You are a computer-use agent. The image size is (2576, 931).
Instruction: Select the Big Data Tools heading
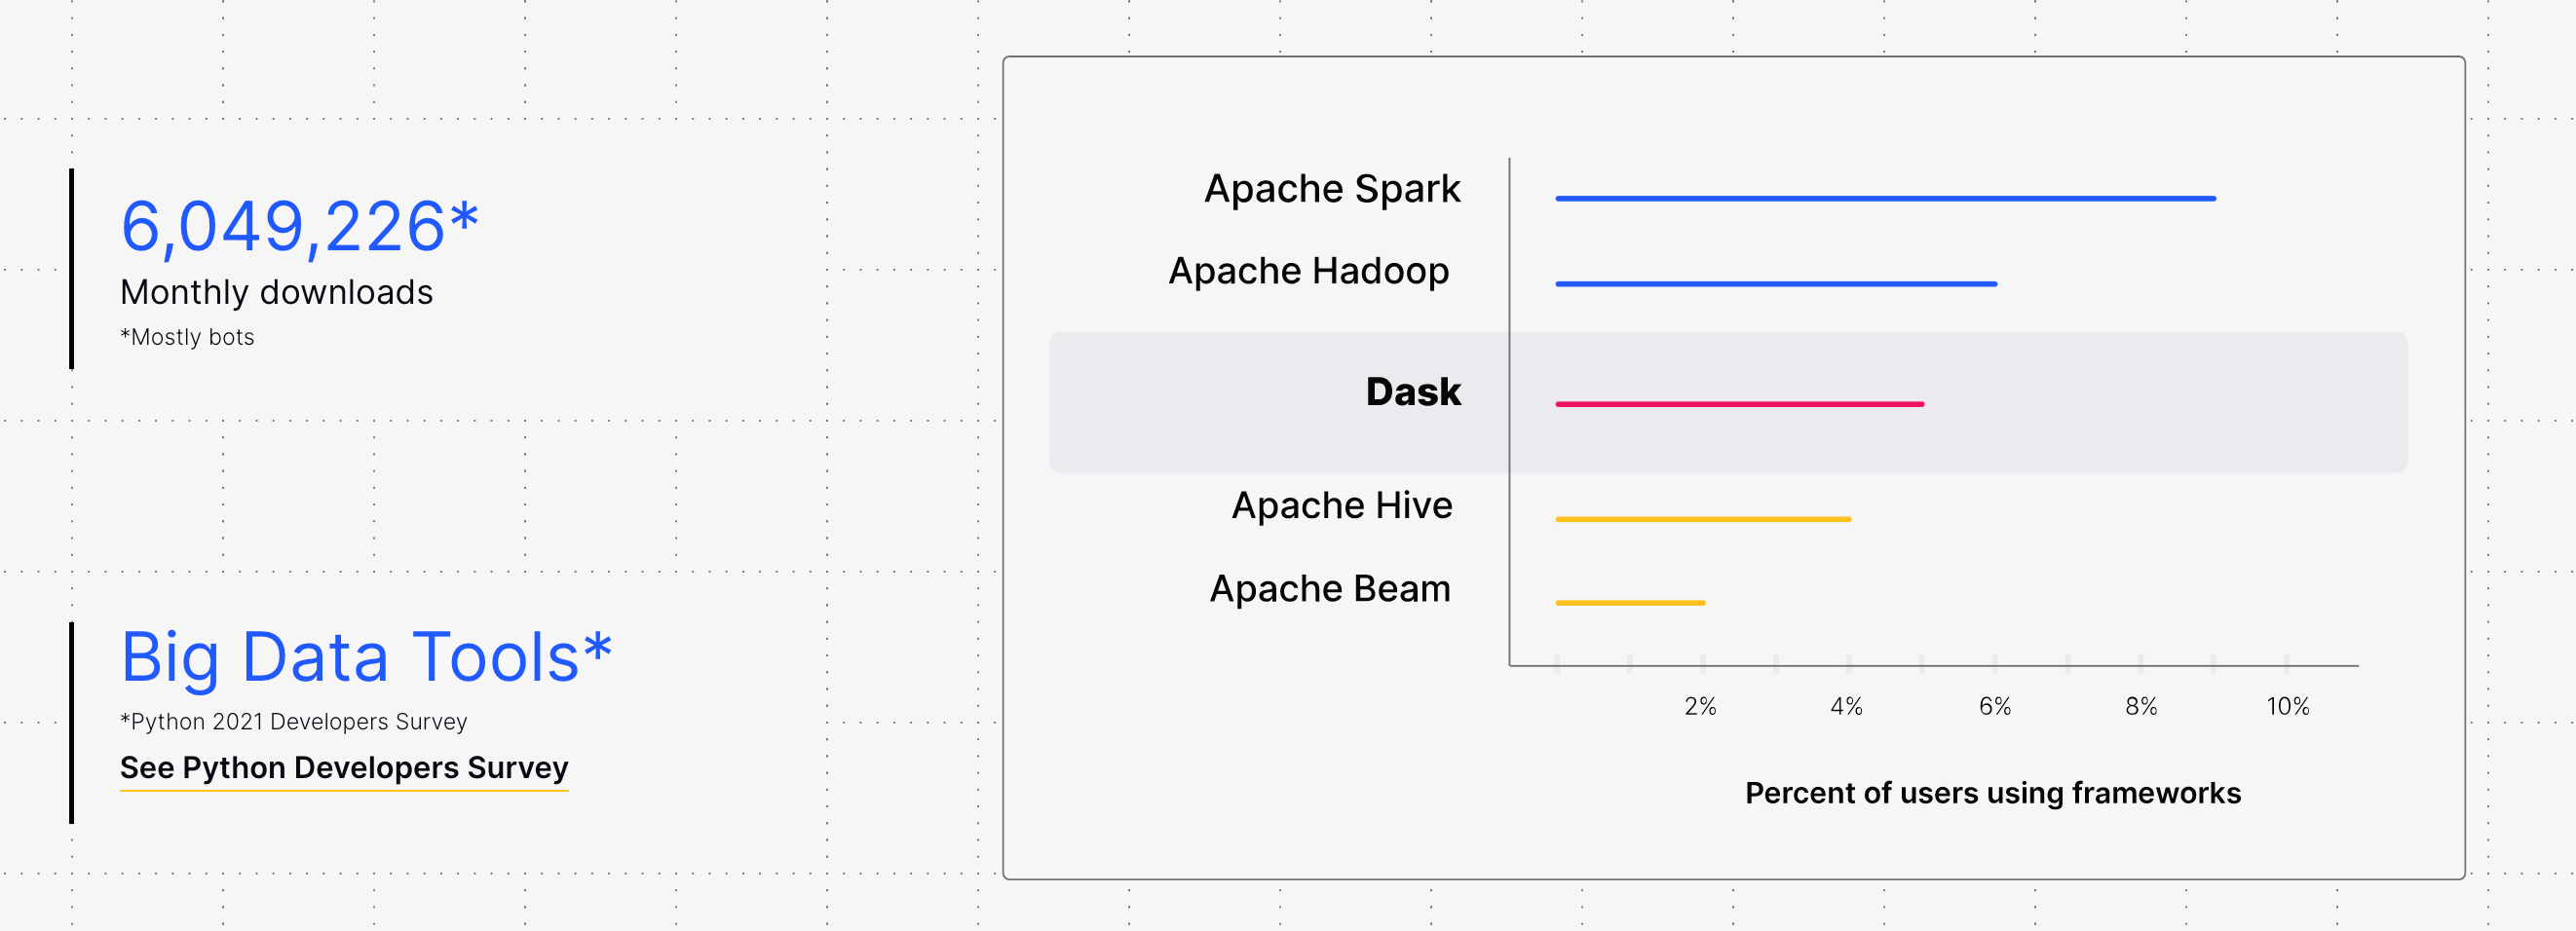coord(365,657)
